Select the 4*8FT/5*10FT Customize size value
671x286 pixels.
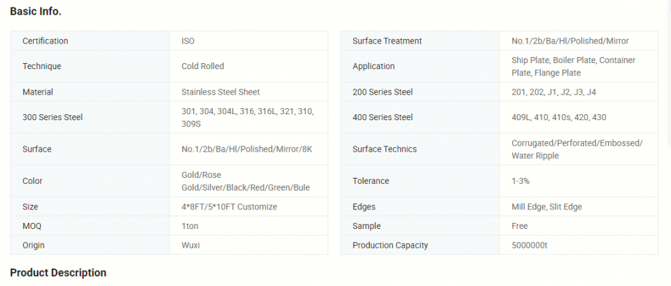point(229,207)
